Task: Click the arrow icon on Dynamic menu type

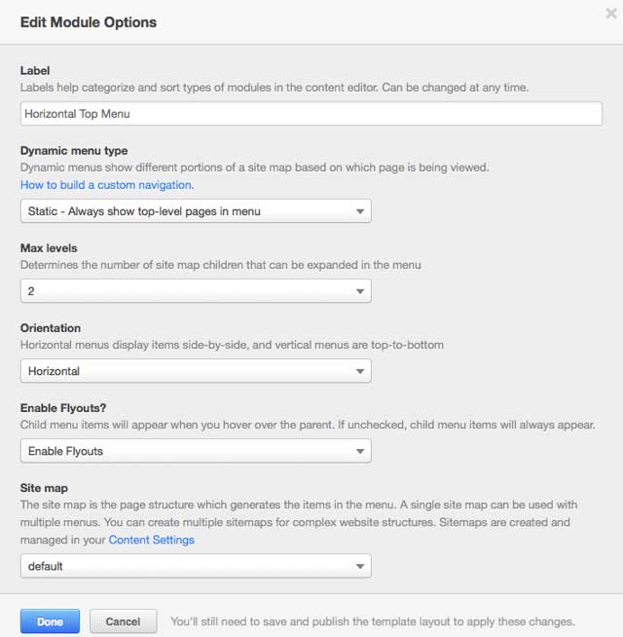Action: (x=359, y=210)
